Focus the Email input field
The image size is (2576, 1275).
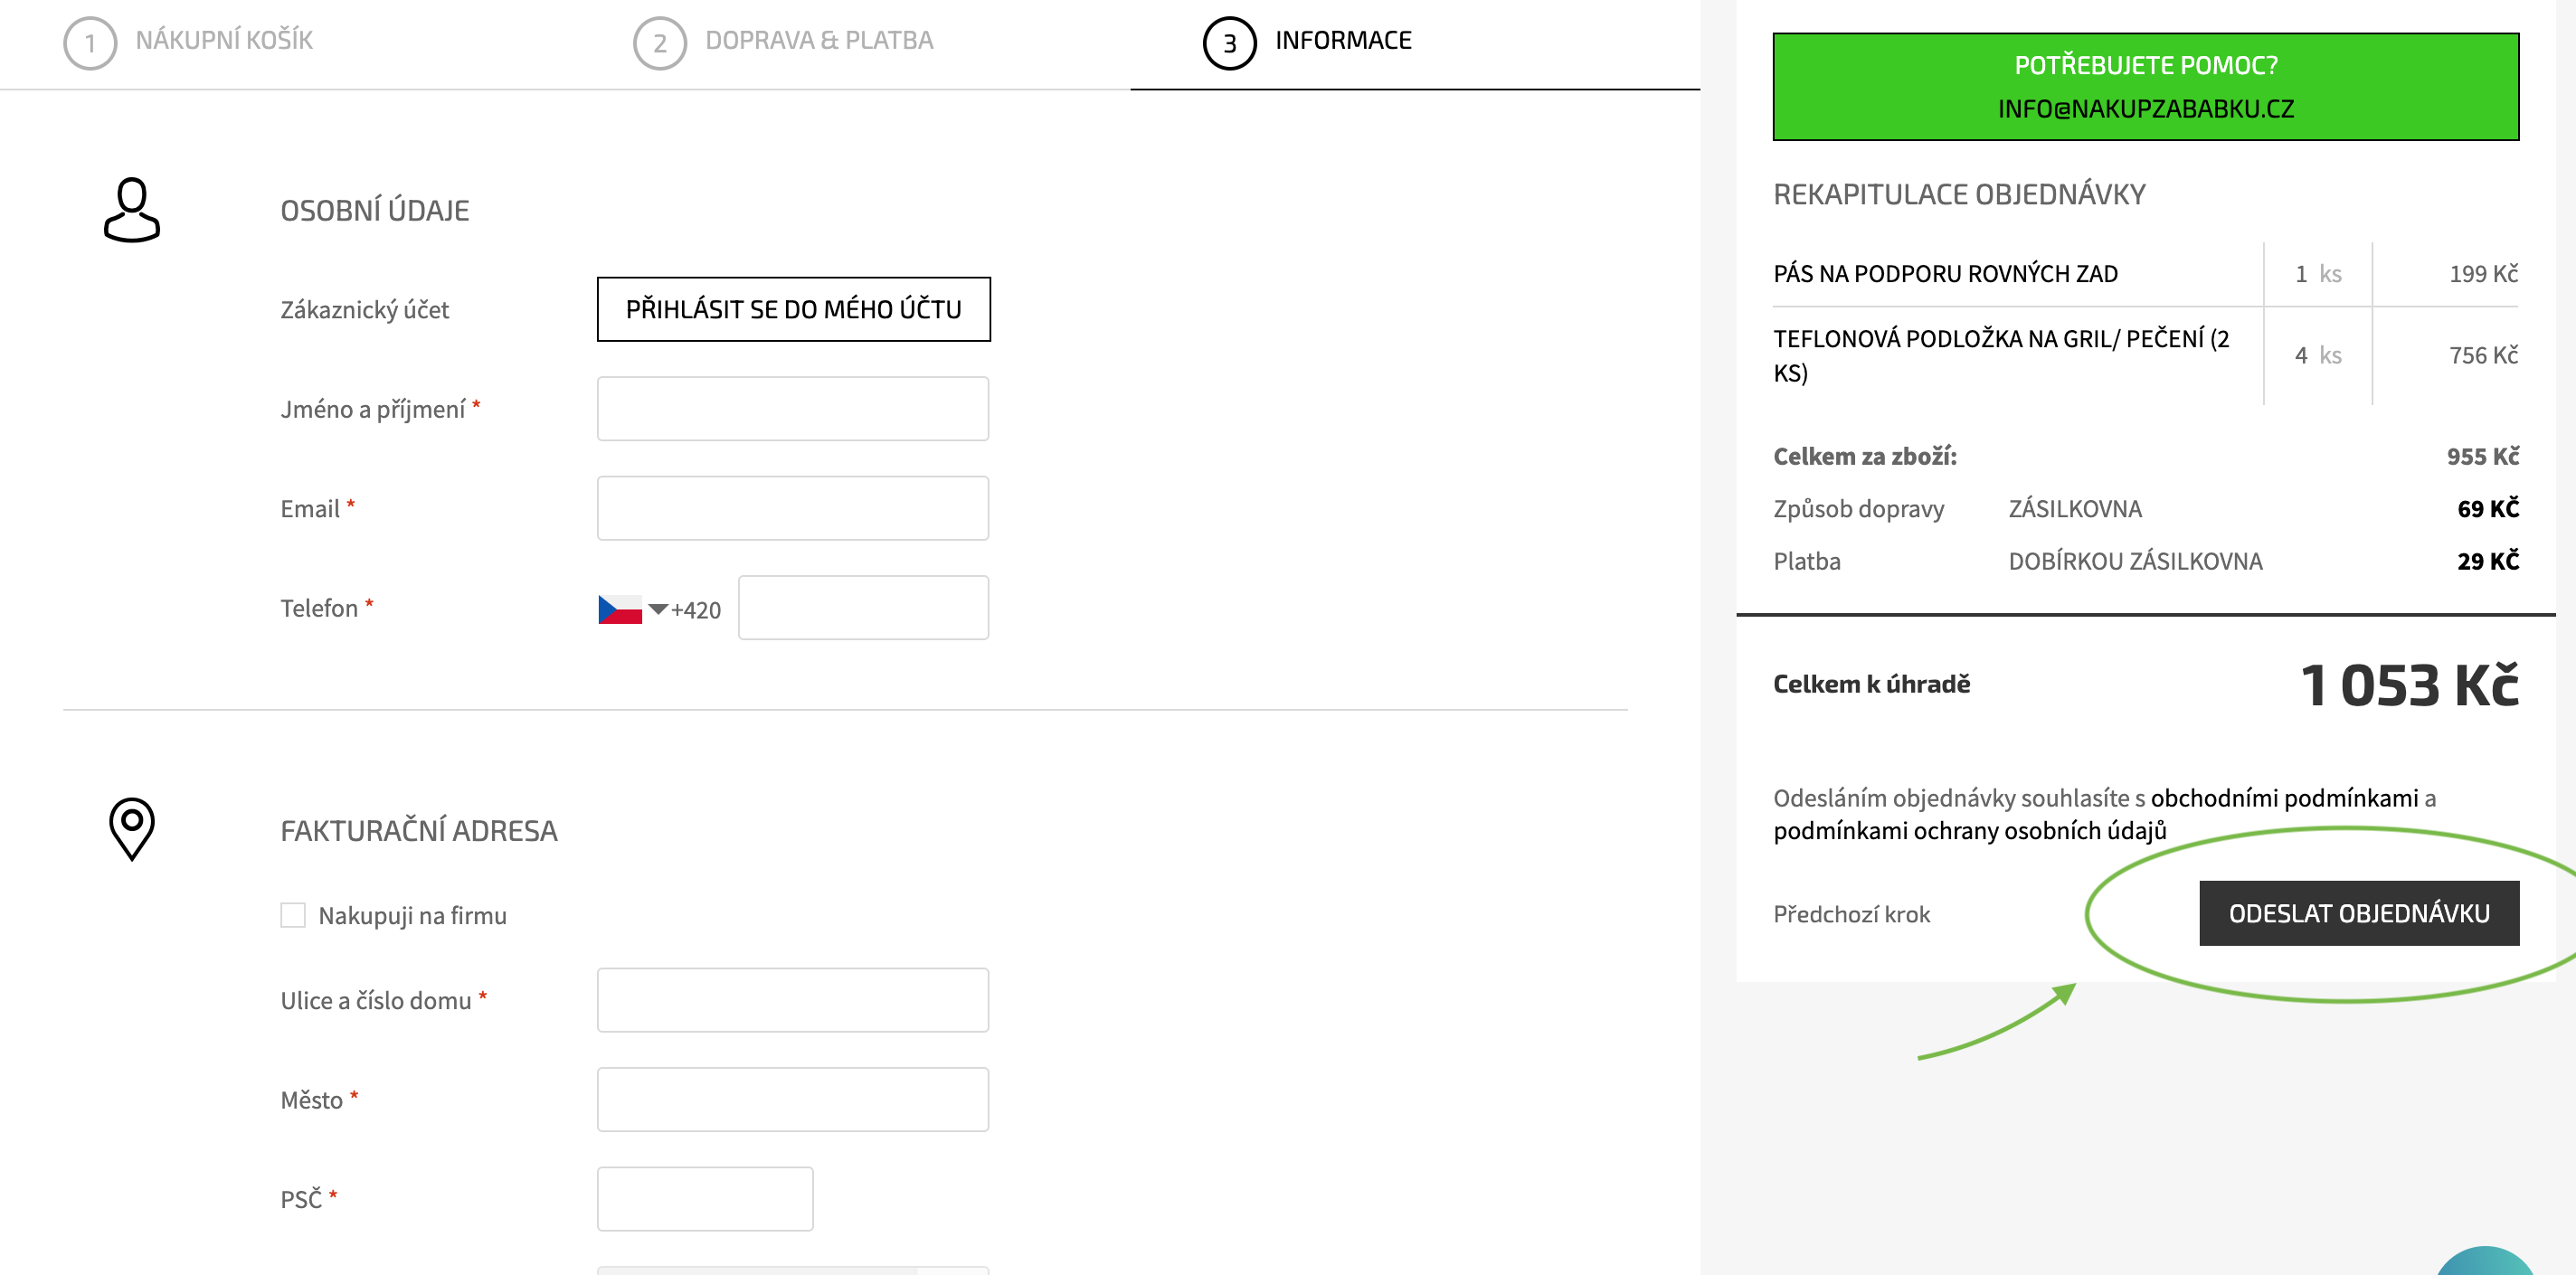(793, 508)
